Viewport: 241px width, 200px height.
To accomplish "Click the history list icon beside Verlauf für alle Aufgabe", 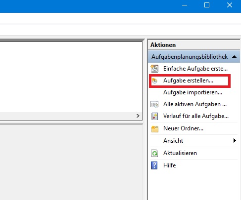I will click(x=154, y=116).
